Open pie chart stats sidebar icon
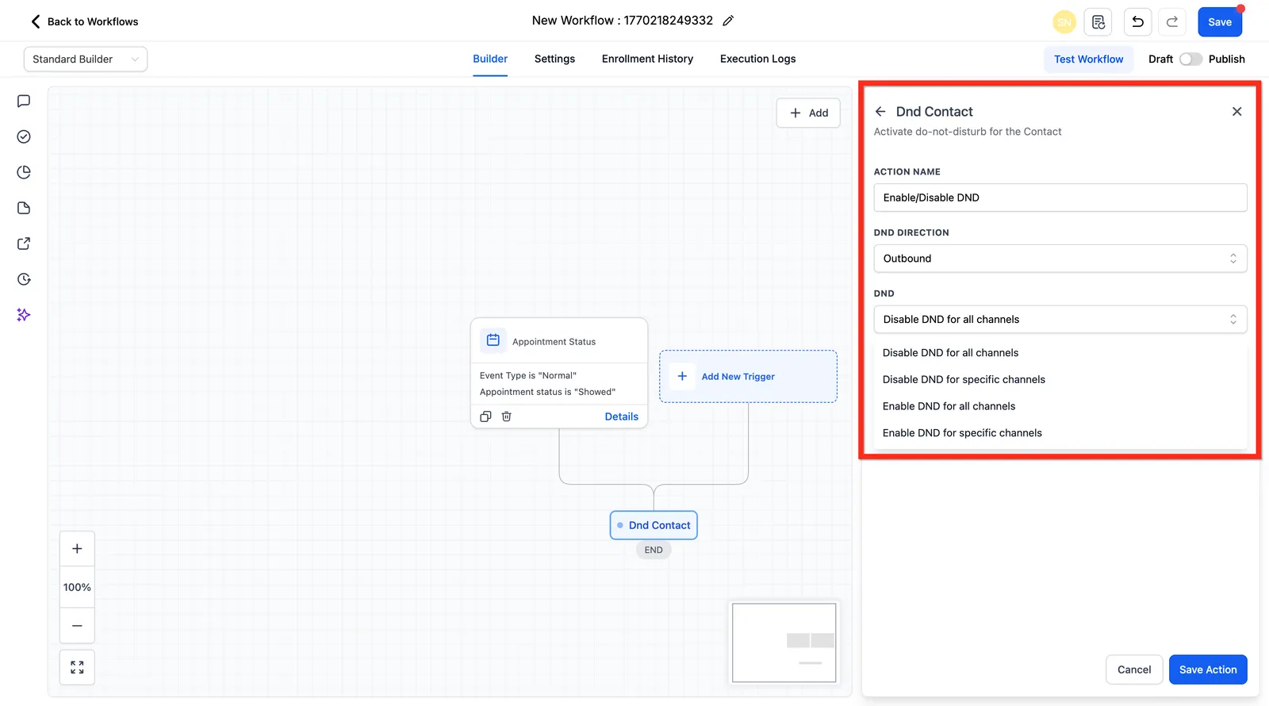This screenshot has height=706, width=1269. (x=24, y=172)
